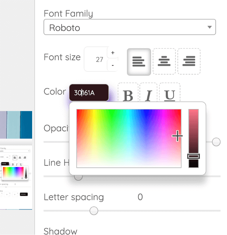The height and width of the screenshot is (235, 227).
Task: Click the Opacity slider handle
Action: coord(216,142)
